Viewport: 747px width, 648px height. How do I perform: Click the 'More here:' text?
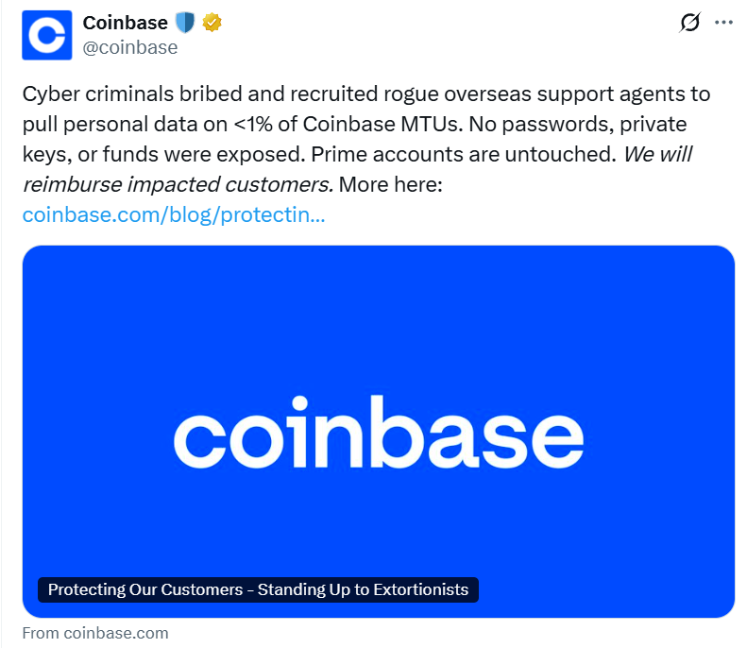pos(390,184)
